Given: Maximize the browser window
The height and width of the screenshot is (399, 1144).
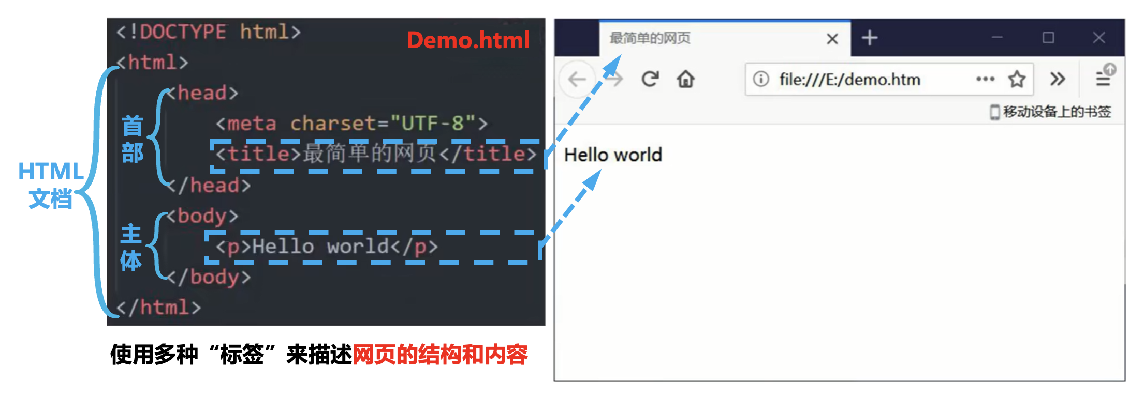Looking at the screenshot, I should pyautogui.click(x=1048, y=38).
